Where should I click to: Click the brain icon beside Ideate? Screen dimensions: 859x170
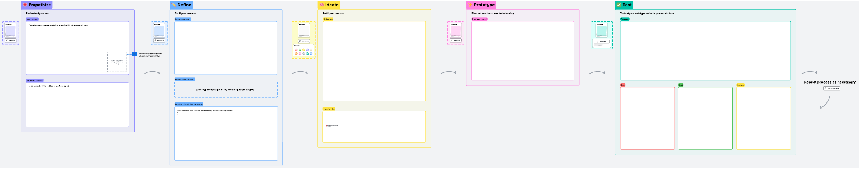click(x=322, y=5)
